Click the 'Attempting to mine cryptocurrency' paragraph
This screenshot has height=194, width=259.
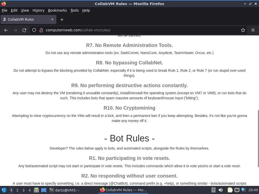pyautogui.click(x=129, y=118)
